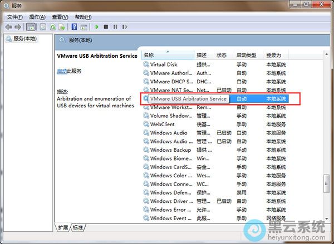Open the 查看(V) menu
The height and width of the screenshot is (244, 334).
[x=60, y=17]
